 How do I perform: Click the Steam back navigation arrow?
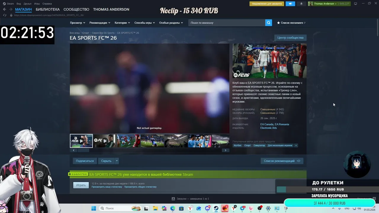pos(4,9)
